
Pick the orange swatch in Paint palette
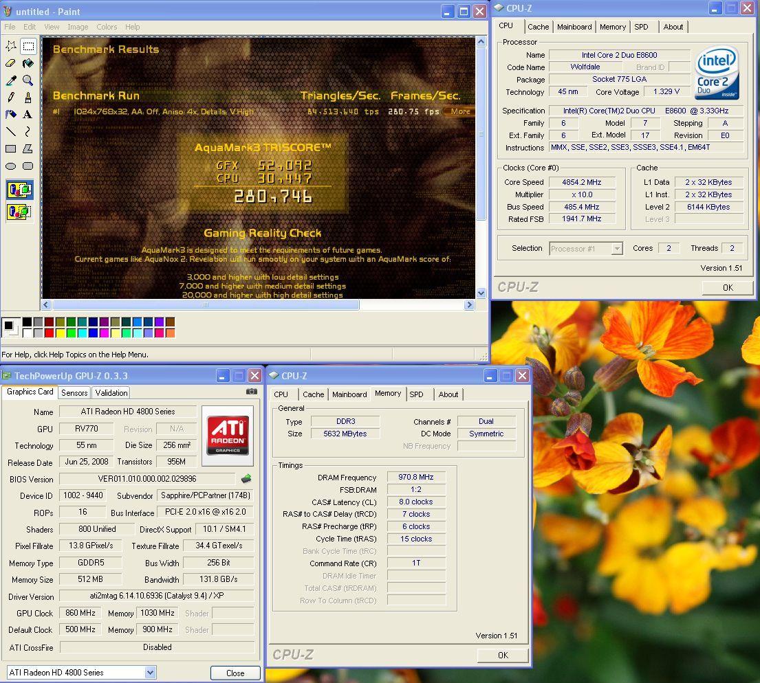coord(170,333)
